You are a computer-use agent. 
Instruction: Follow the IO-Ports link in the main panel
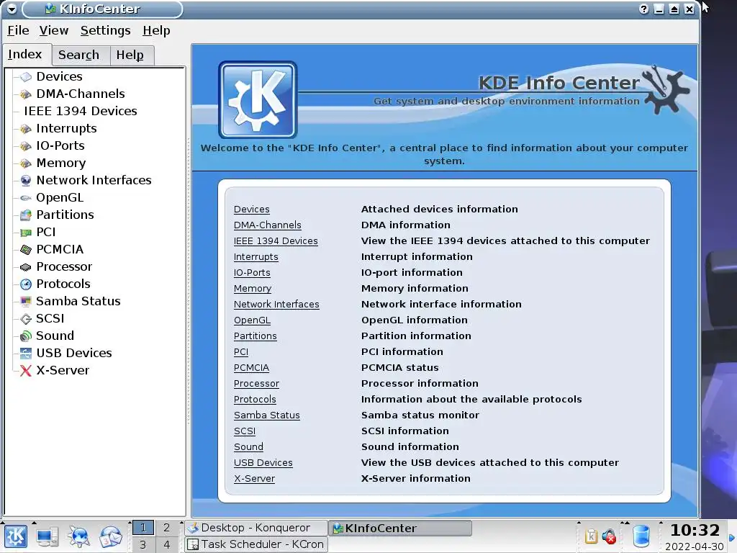pos(252,273)
